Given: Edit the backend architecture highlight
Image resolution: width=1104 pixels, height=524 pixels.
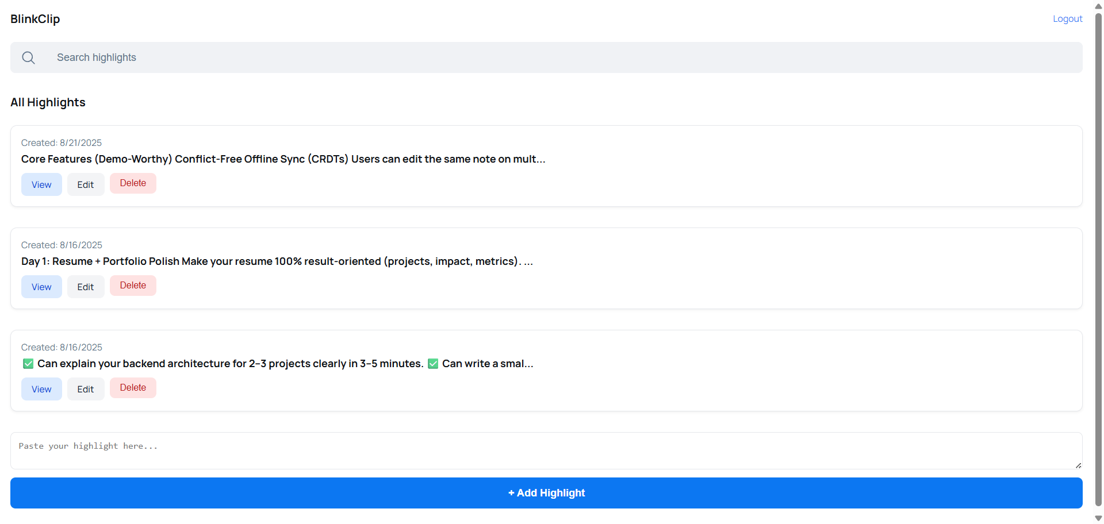Looking at the screenshot, I should [86, 389].
